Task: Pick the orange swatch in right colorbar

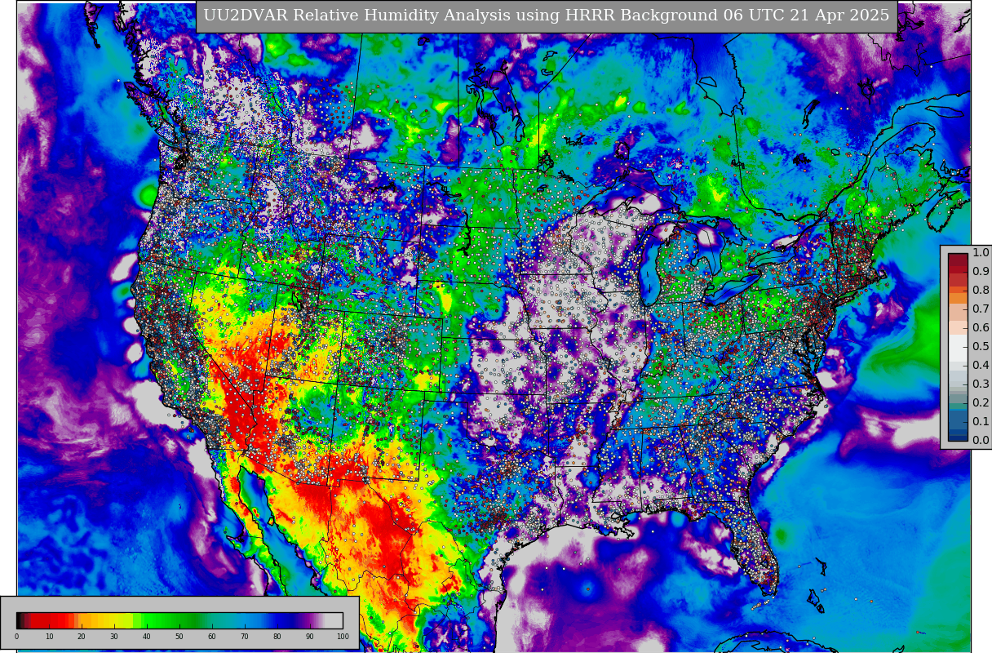Action: (958, 298)
